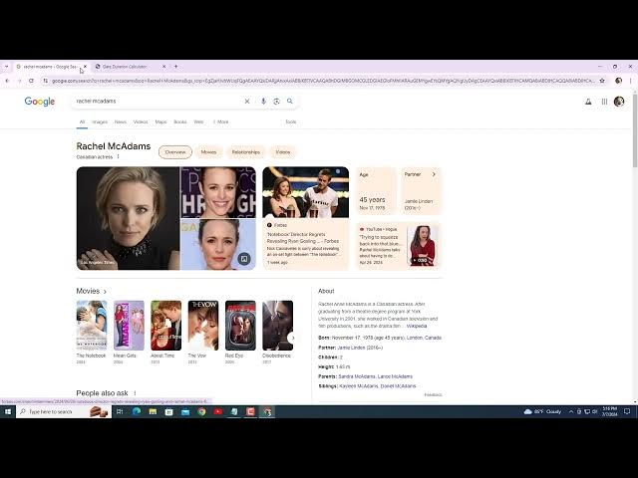Select the News search tab
The image size is (638, 478).
121,121
